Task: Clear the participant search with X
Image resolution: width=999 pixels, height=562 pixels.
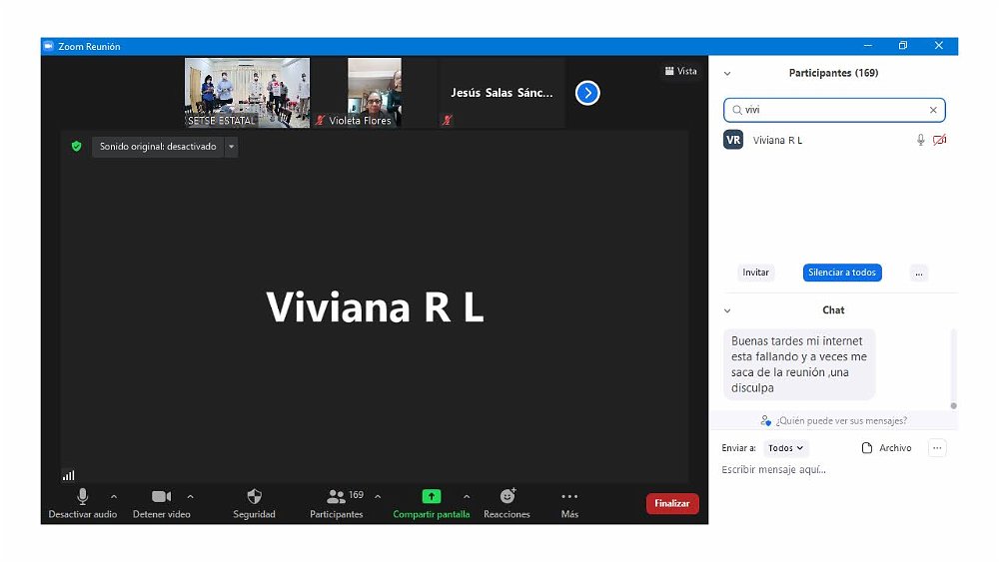Action: click(x=933, y=110)
